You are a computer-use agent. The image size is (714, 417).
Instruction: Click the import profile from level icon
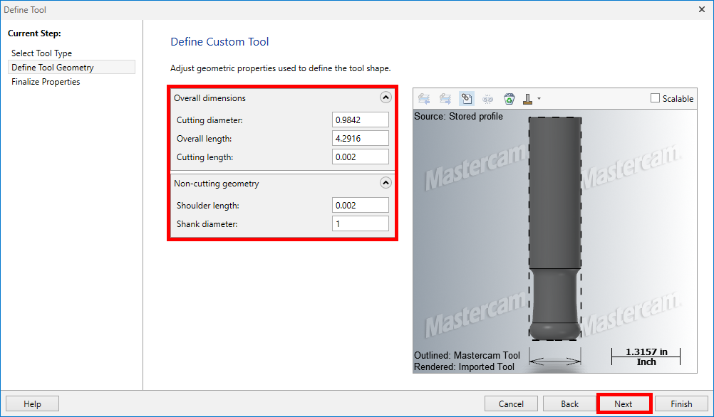424,99
